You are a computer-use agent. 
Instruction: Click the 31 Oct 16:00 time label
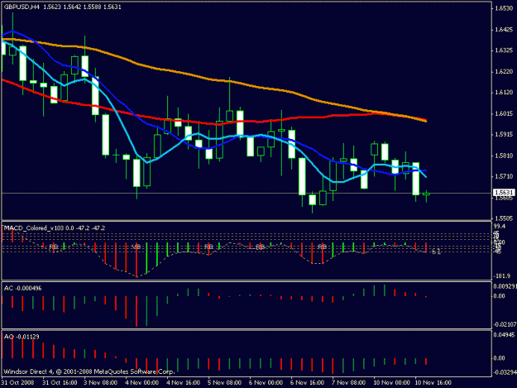click(60, 382)
